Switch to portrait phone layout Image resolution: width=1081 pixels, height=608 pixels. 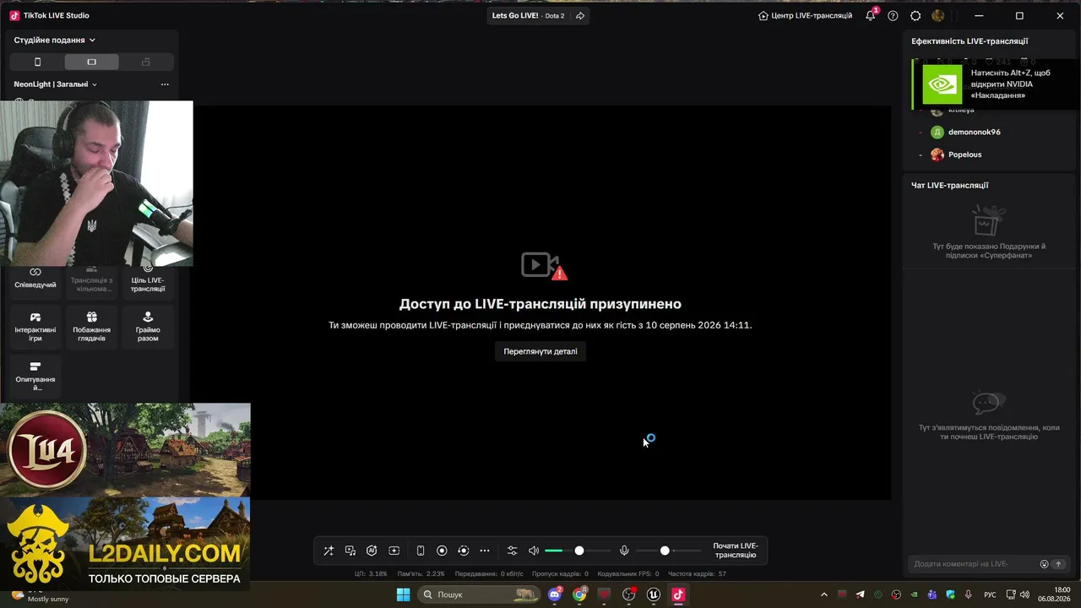pos(37,62)
